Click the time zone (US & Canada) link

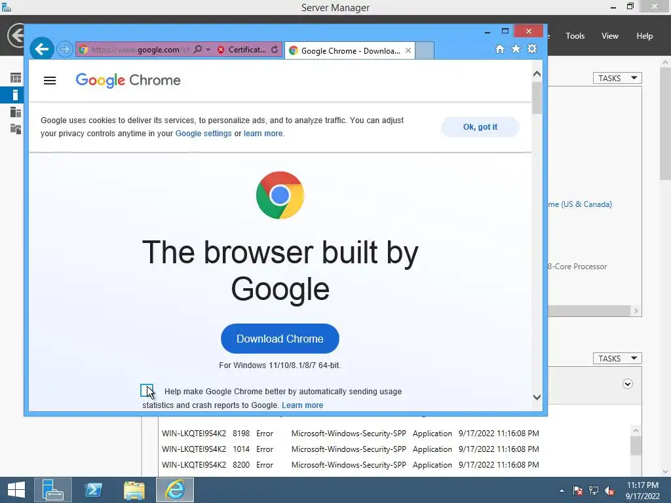tap(581, 204)
